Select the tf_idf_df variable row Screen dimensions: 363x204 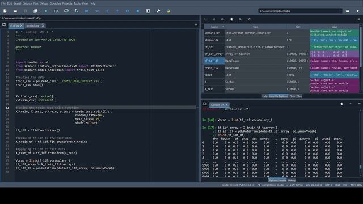[281, 61]
